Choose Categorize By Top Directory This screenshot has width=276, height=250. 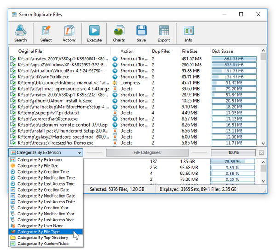[46, 238]
